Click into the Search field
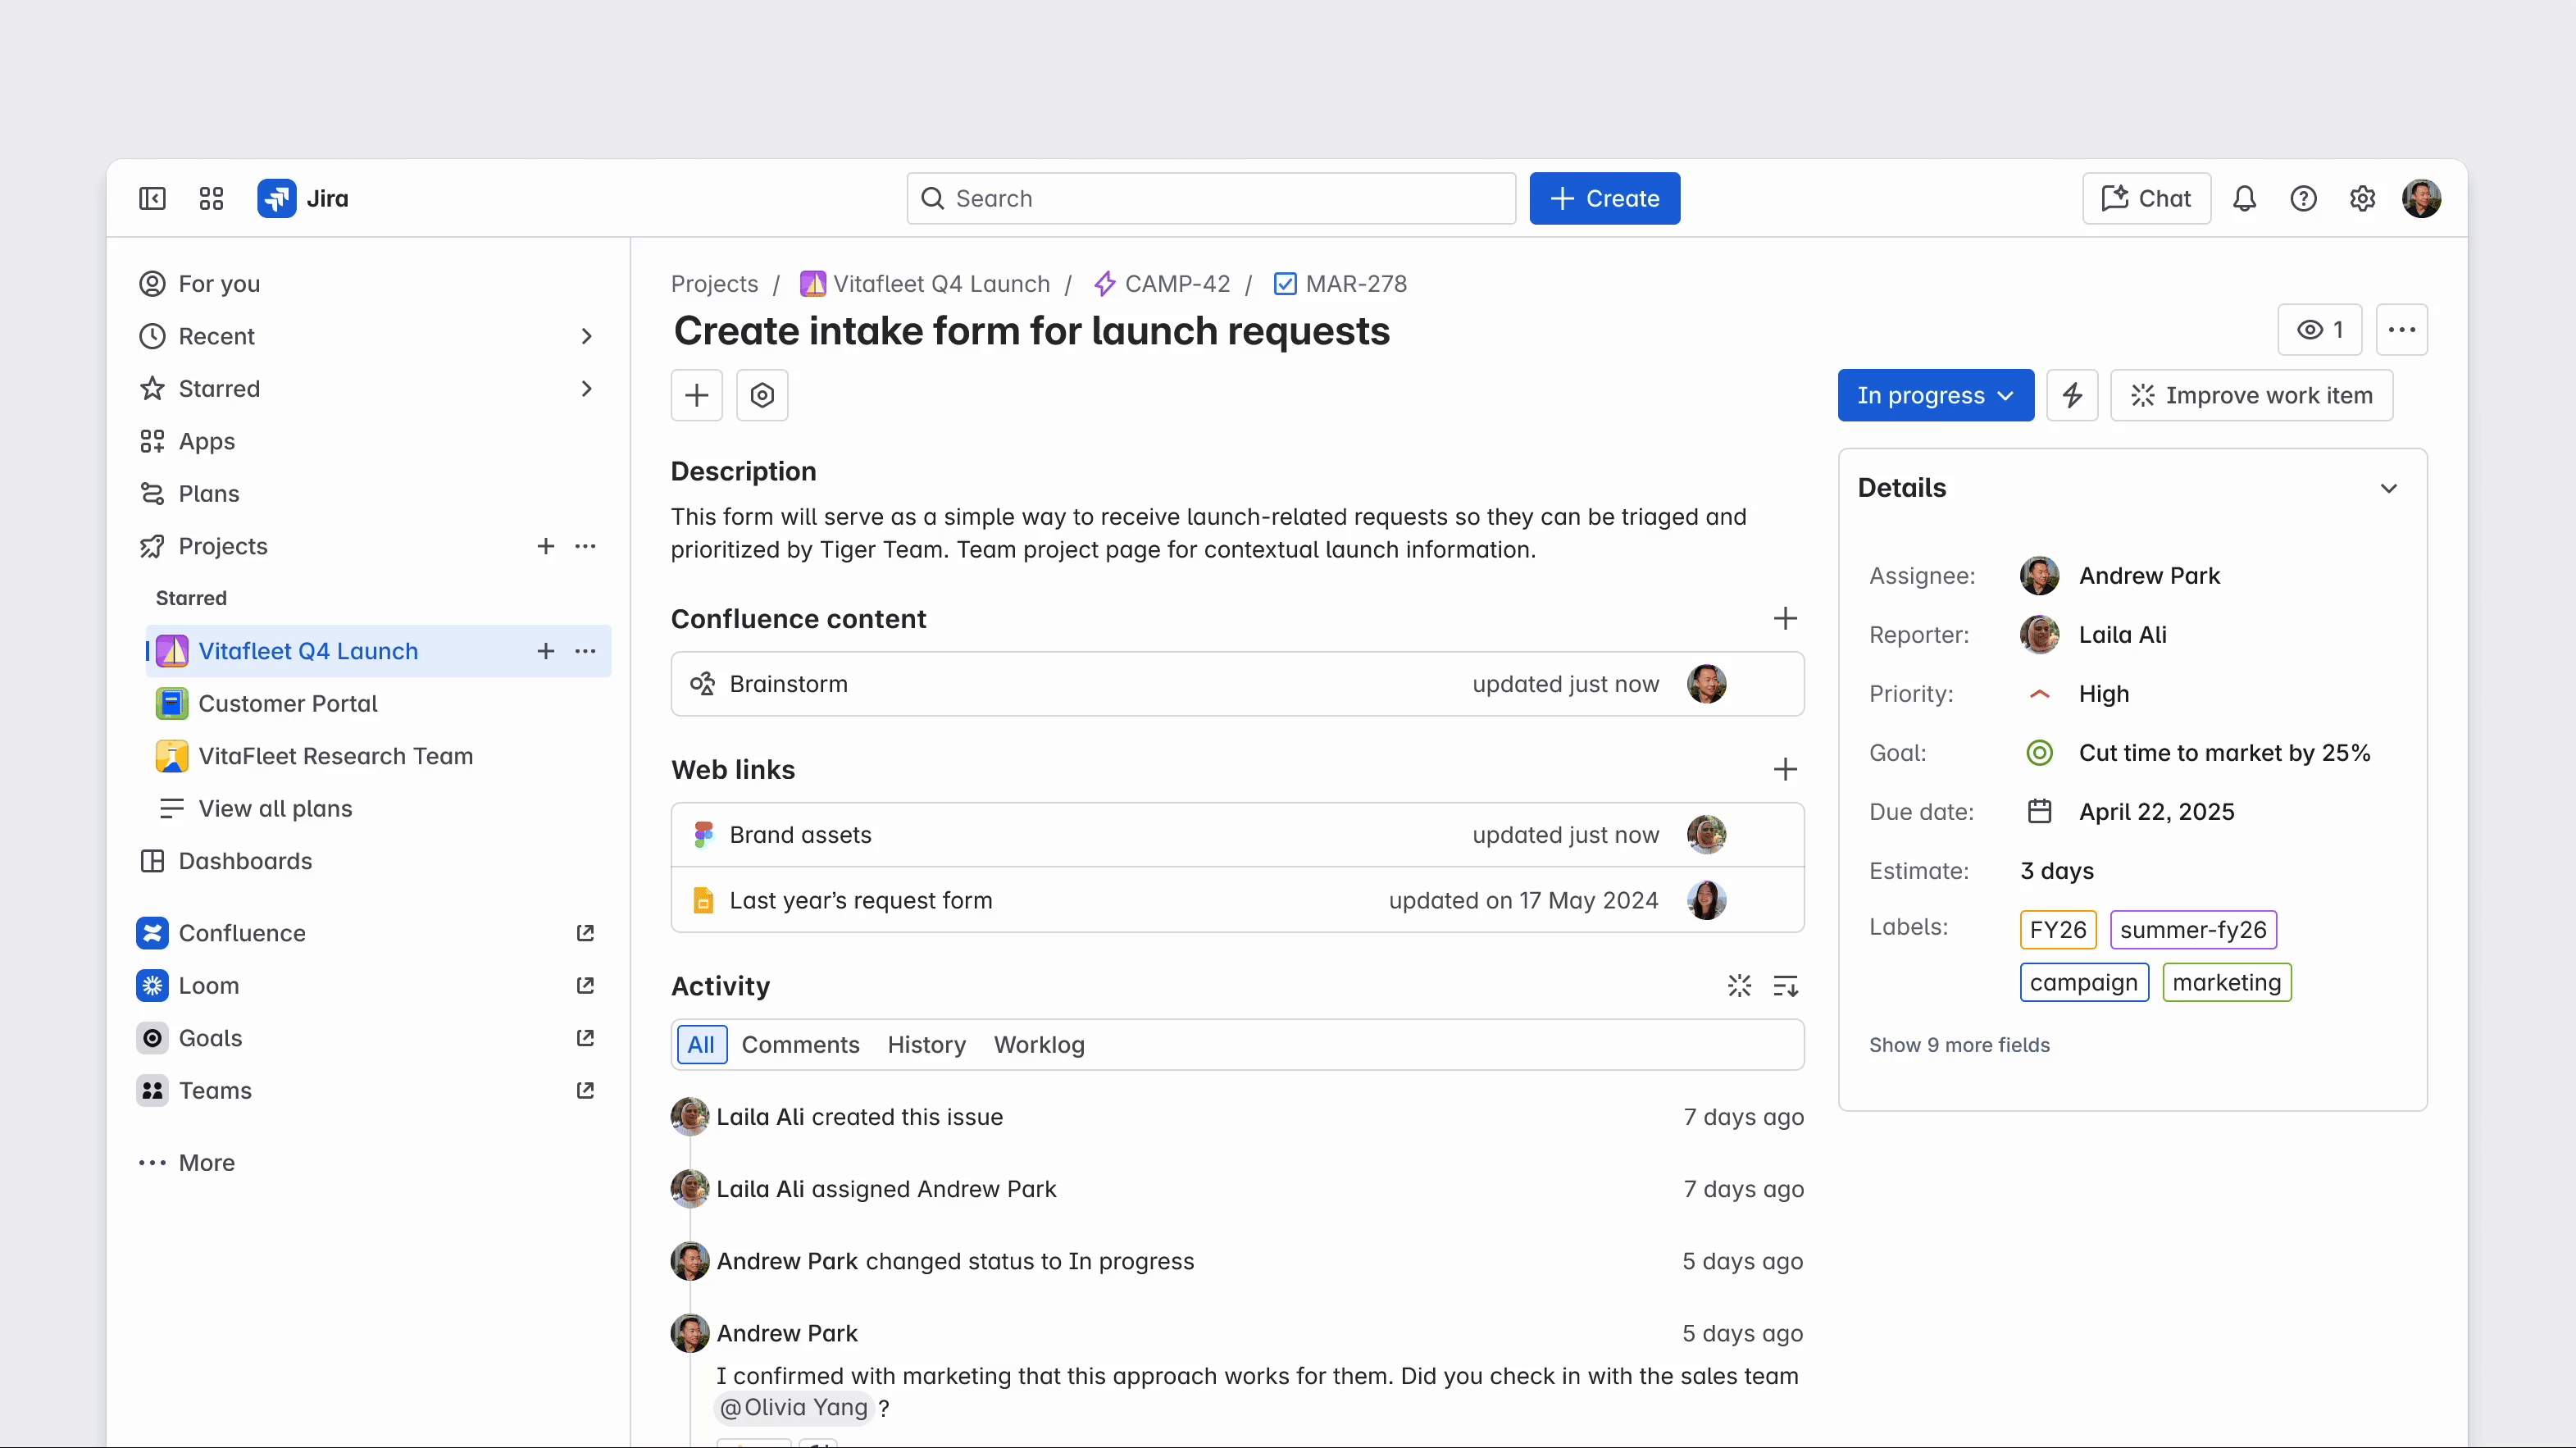 pyautogui.click(x=1210, y=198)
